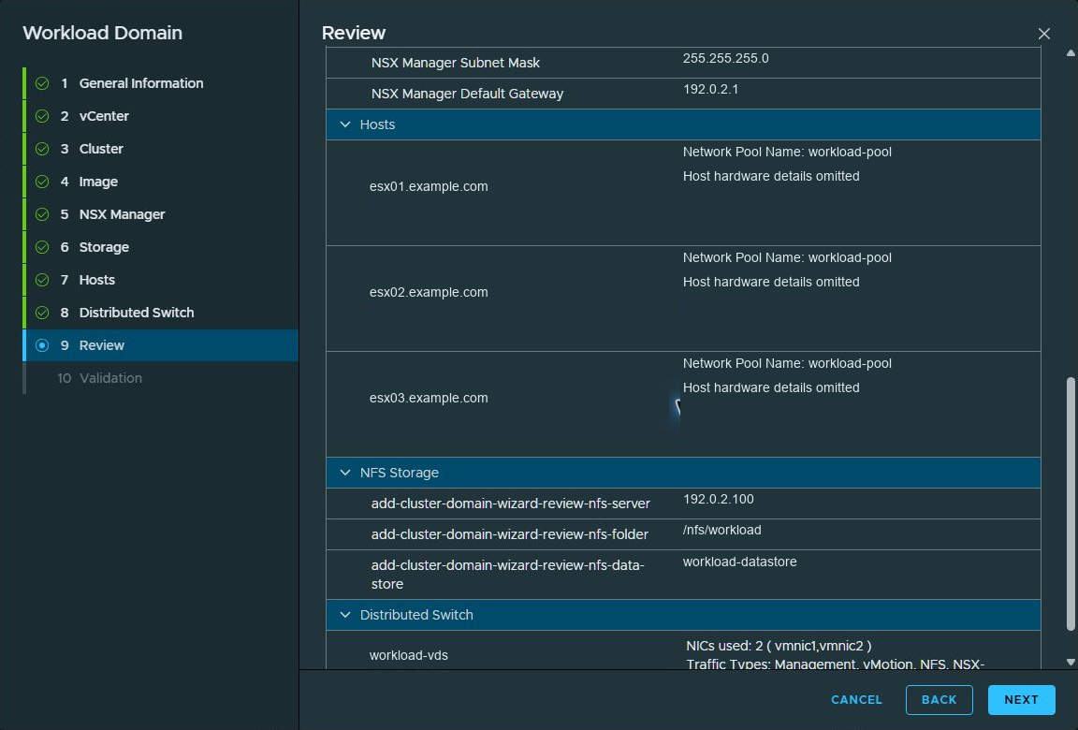Click the scroll up arrow in Review pane
Viewport: 1078px width, 730px height.
point(1071,53)
